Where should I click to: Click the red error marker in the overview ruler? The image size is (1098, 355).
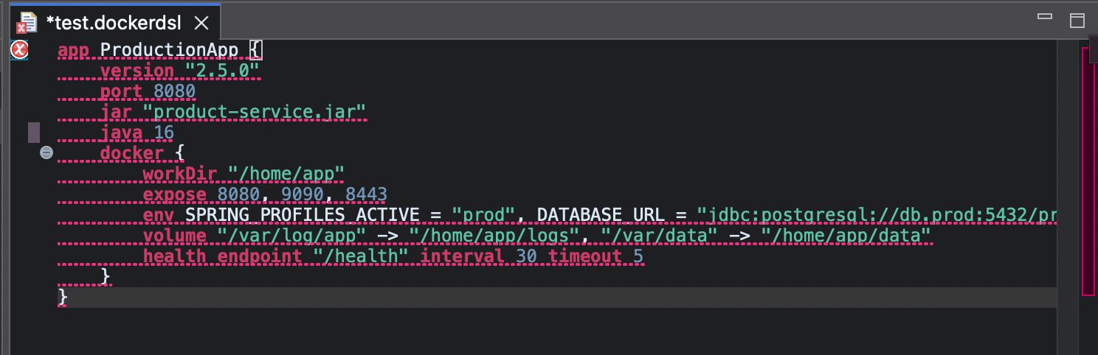tap(1089, 171)
